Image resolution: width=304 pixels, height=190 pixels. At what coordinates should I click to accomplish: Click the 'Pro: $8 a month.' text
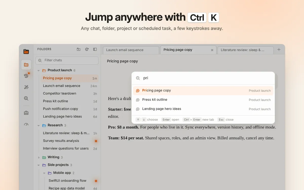coord(124,127)
